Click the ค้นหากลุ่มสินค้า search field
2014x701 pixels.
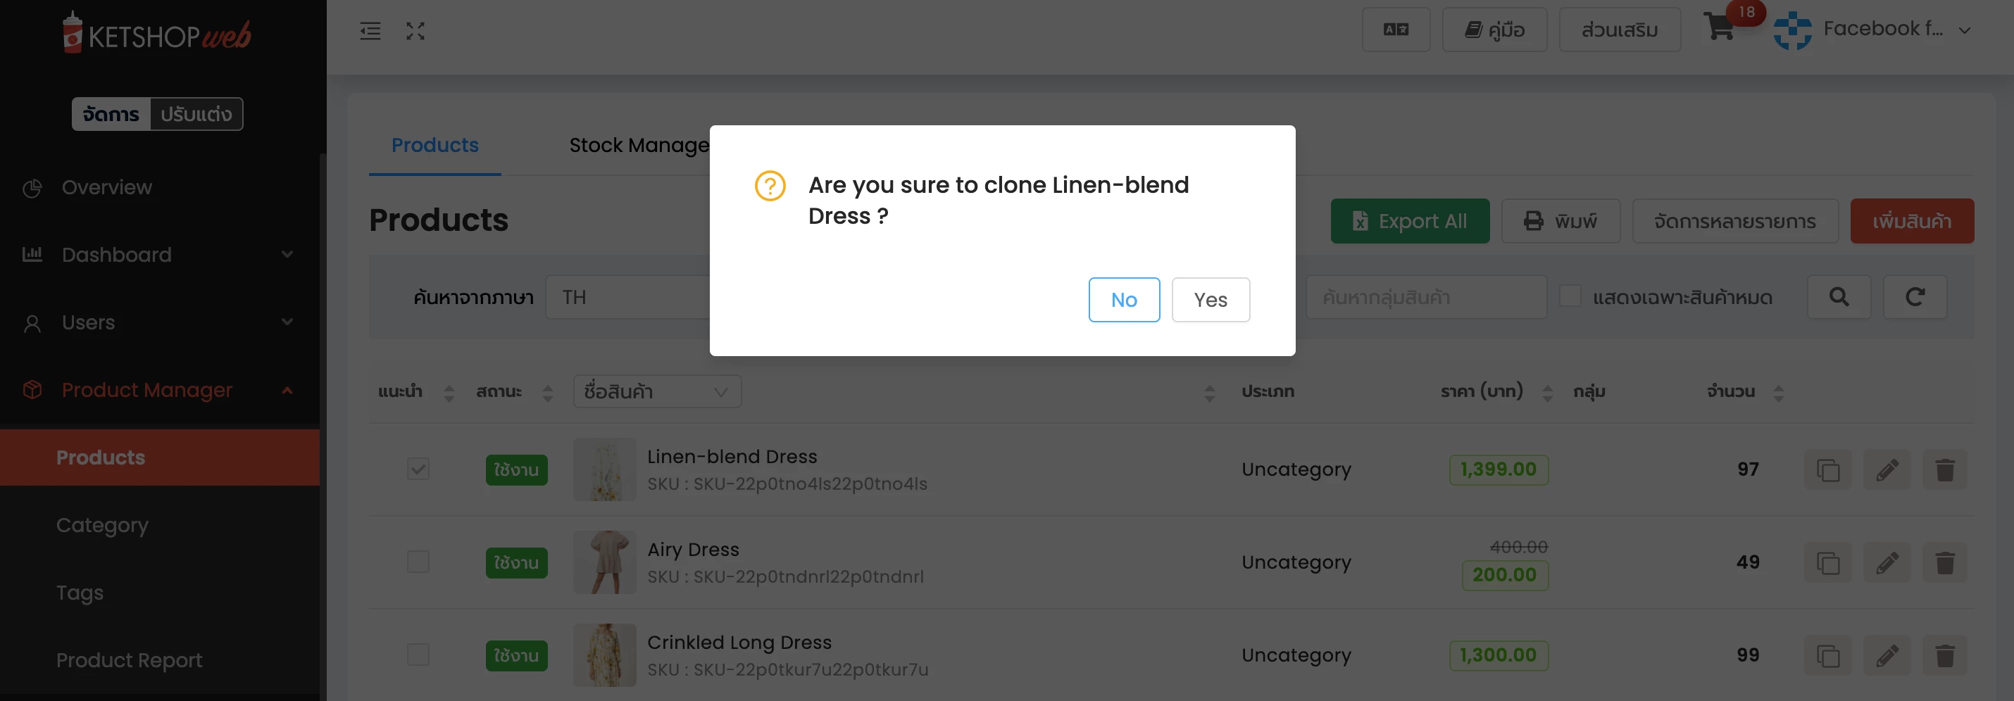(1426, 297)
